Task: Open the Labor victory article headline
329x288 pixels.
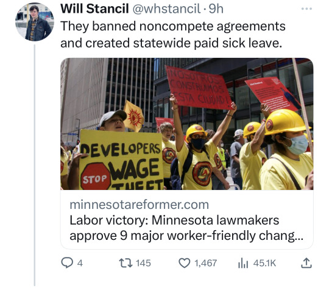Action: (186, 228)
